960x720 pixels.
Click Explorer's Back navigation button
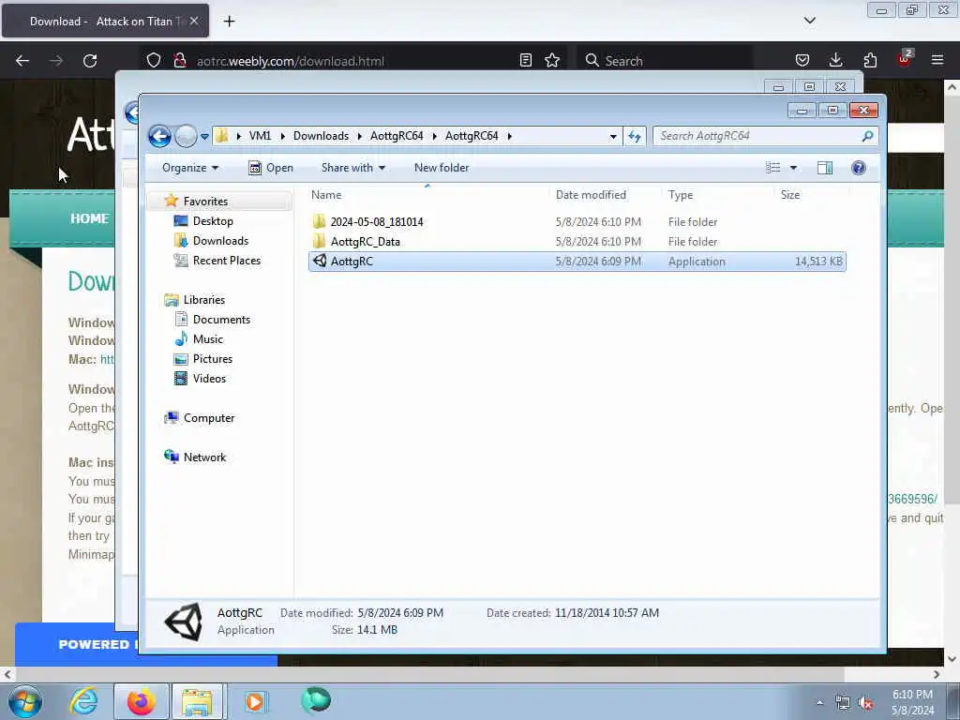[x=159, y=136]
